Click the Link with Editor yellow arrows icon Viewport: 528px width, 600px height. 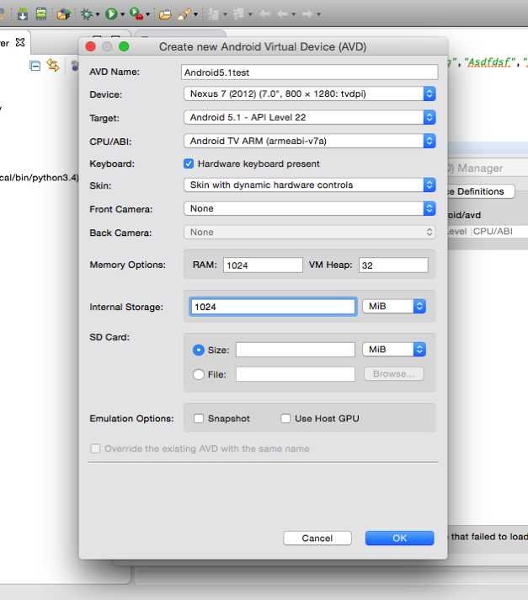[53, 66]
